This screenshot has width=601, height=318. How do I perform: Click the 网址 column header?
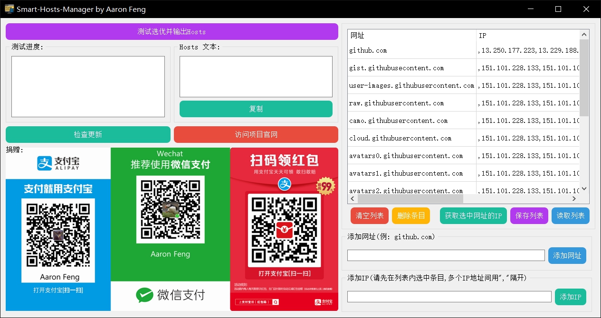[x=411, y=36]
